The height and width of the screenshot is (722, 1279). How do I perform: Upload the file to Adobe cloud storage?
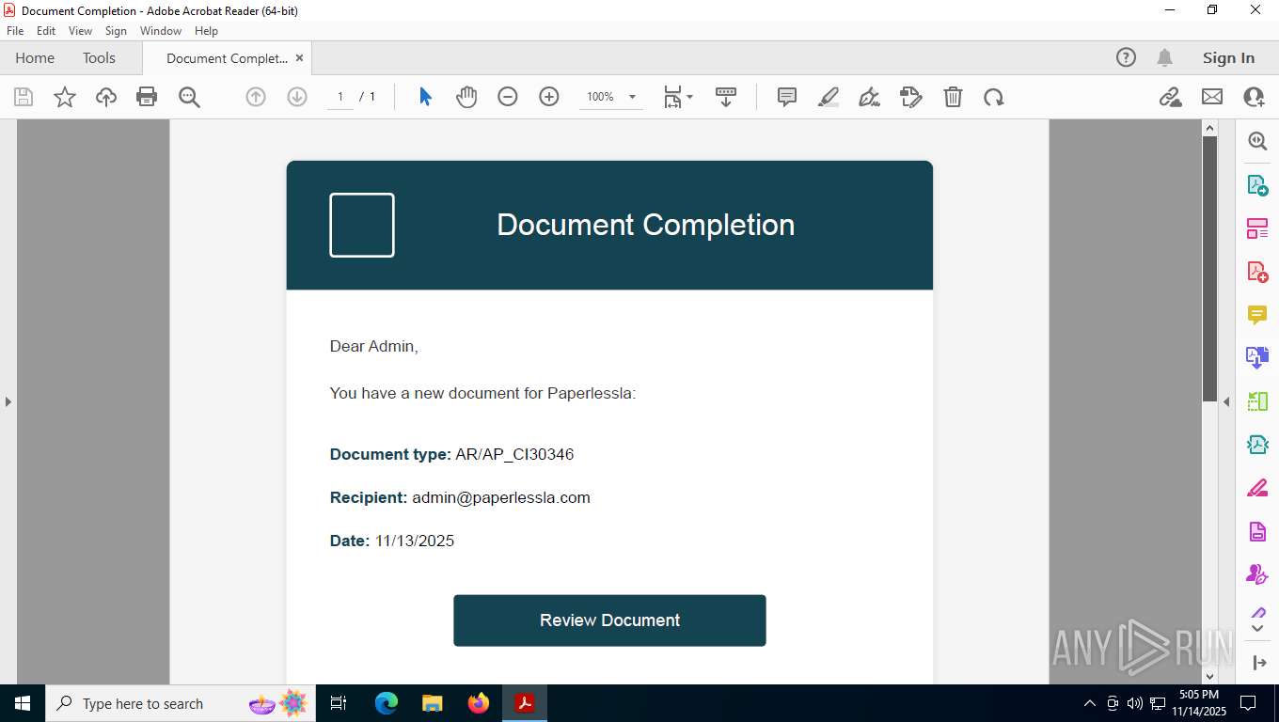(x=106, y=97)
